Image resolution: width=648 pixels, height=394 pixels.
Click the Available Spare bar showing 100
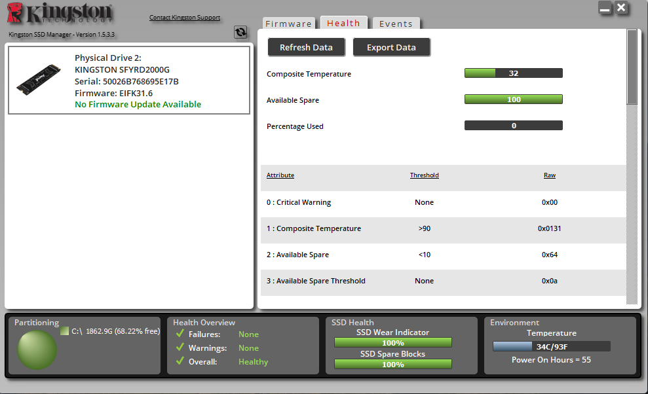(513, 99)
